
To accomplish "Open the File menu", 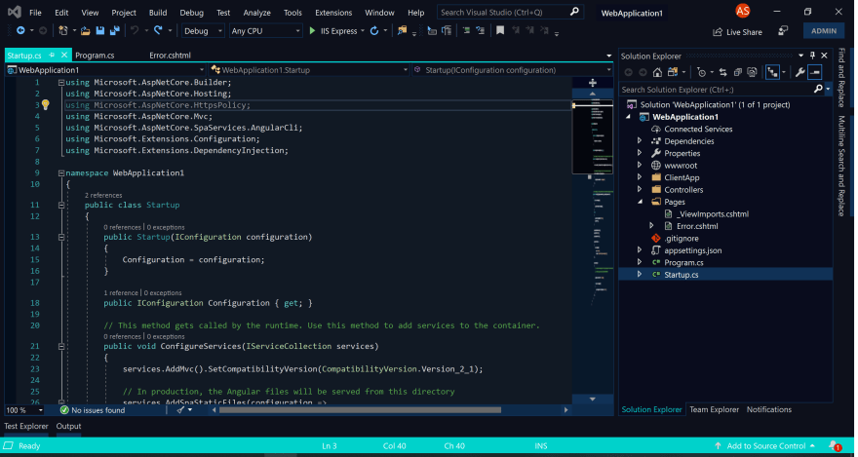I will coord(35,13).
